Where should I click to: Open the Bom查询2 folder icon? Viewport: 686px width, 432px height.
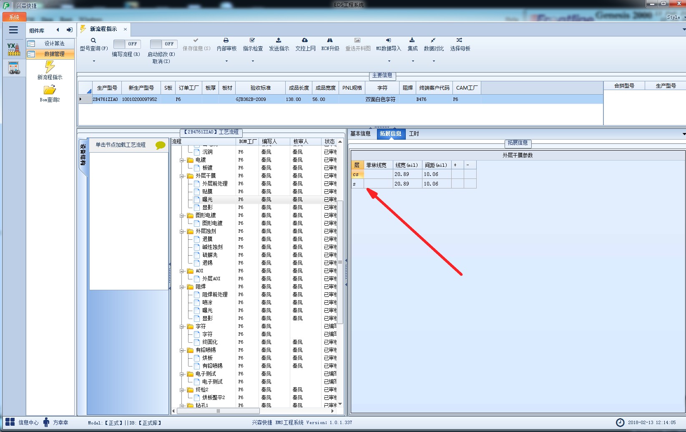point(50,90)
